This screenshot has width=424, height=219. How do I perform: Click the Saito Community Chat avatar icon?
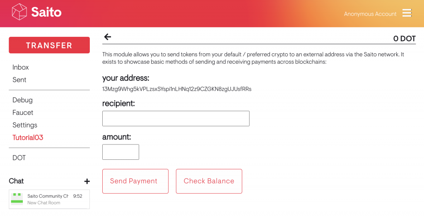point(17,199)
